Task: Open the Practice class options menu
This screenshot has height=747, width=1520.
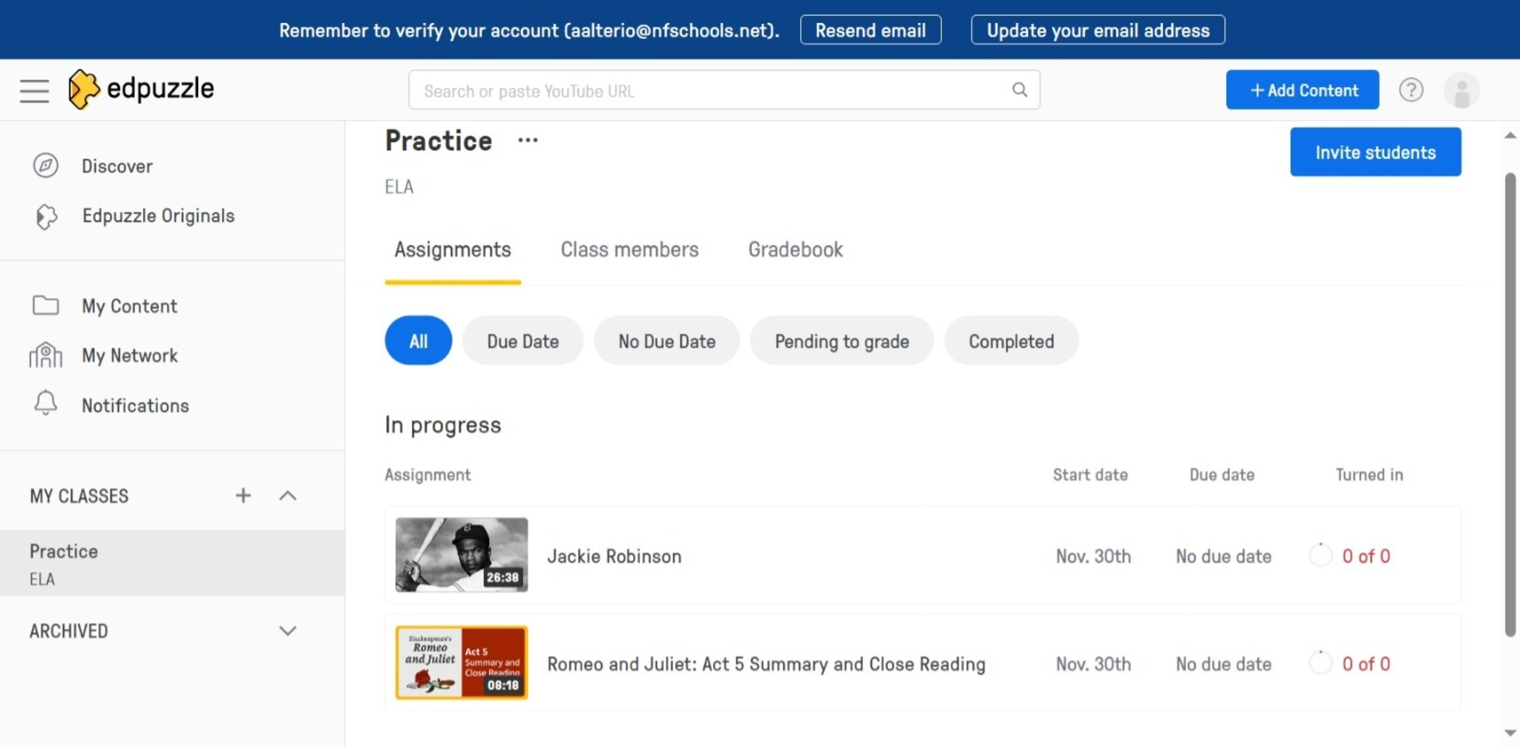Action: point(528,140)
